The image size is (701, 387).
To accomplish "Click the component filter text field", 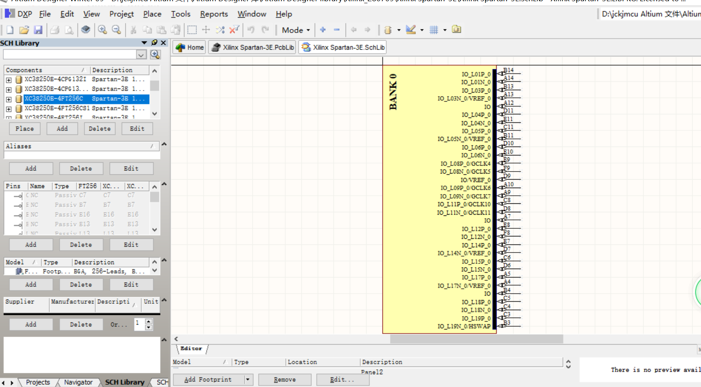I will tap(70, 54).
